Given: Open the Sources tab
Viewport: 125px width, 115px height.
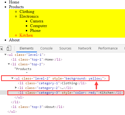Looking at the screenshot, I should point(65,48).
